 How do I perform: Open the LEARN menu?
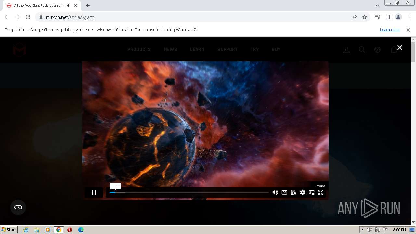[197, 49]
